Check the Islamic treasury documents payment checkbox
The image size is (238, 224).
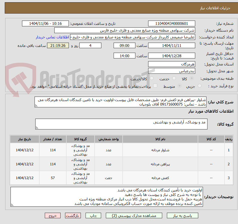155,86
